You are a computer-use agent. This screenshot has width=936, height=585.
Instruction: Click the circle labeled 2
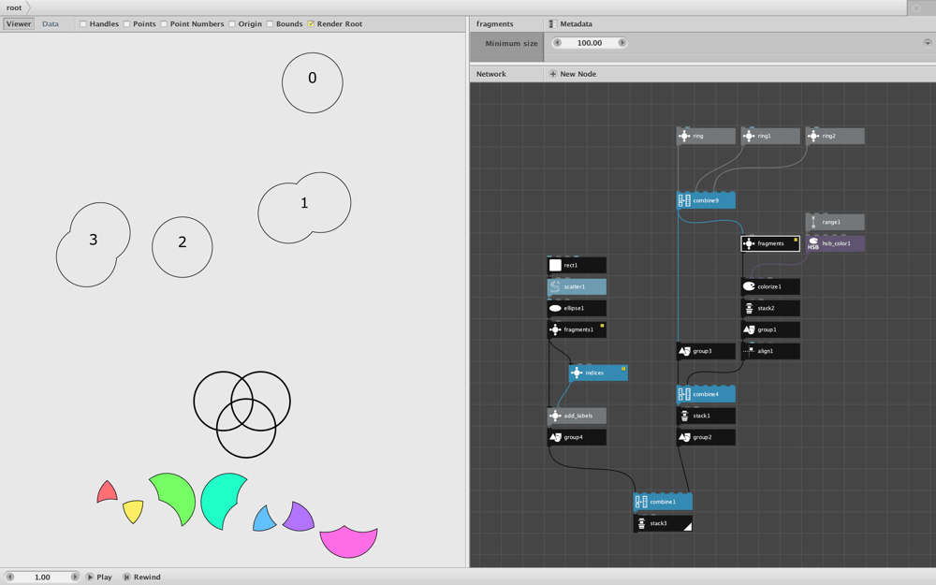click(183, 247)
